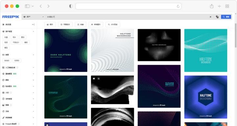Screen dimensions: 237x126
Task: Expand the 人工智能生成 section chevron
Action: tap(33, 67)
